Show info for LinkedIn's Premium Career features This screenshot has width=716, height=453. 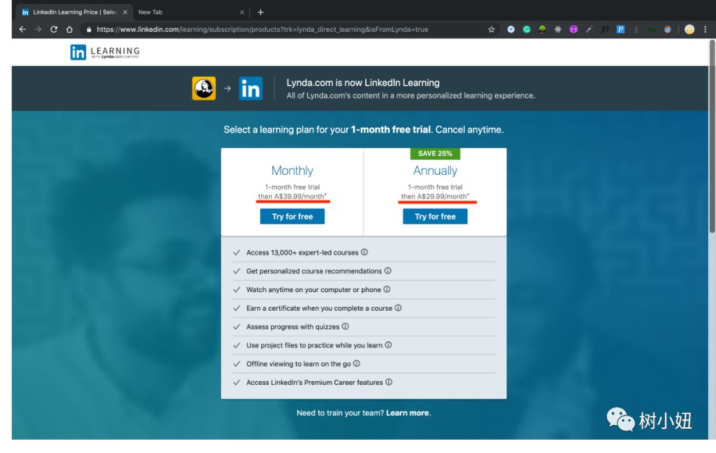(388, 382)
